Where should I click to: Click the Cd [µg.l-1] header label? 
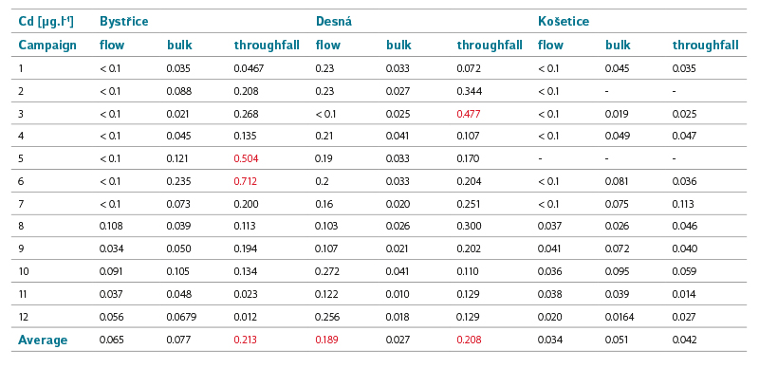click(46, 22)
